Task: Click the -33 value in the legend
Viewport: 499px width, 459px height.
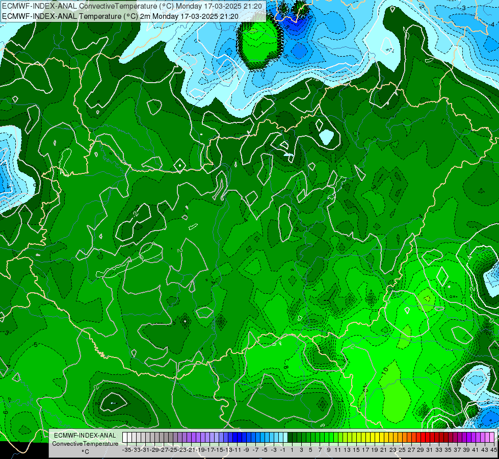Action: (x=136, y=450)
